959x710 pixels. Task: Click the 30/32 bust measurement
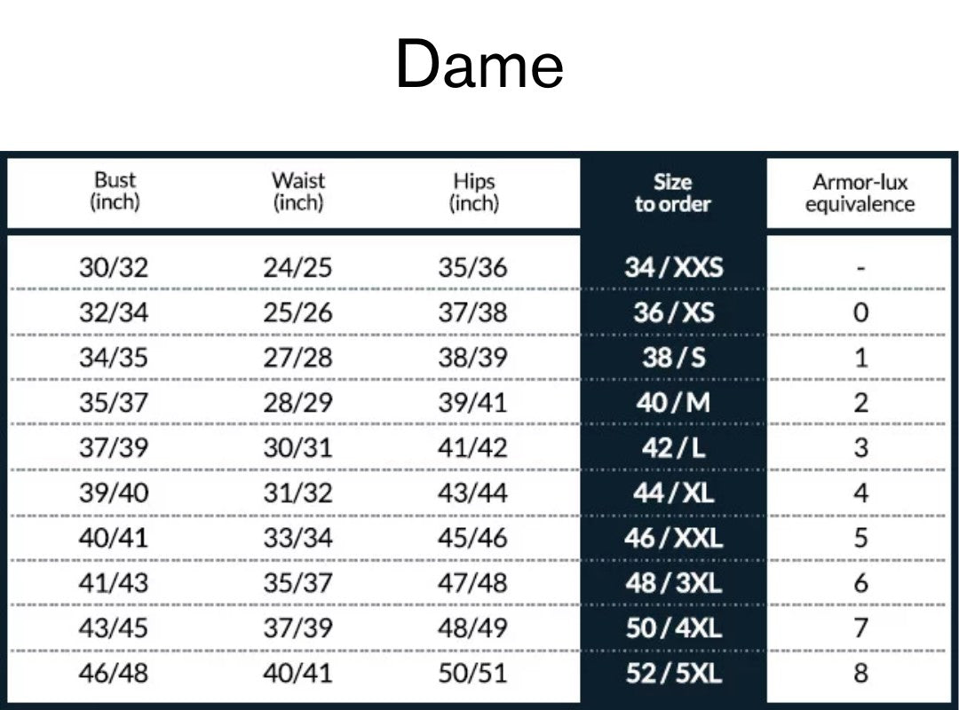point(114,267)
